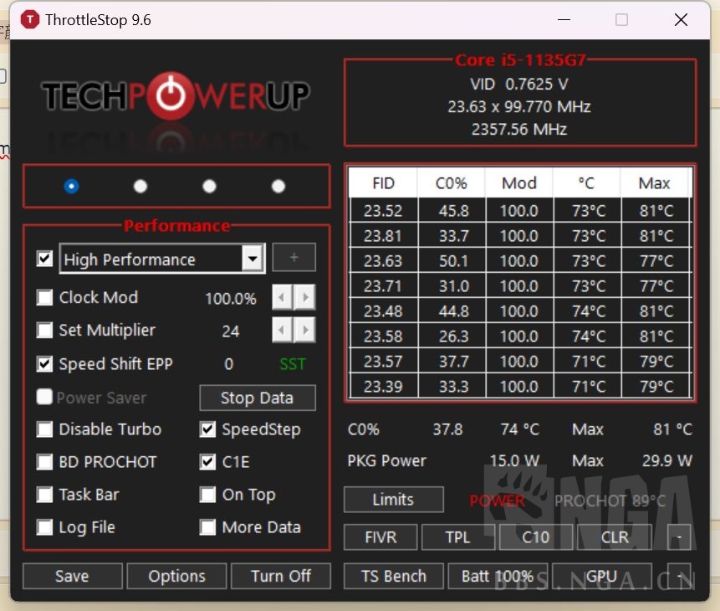720x611 pixels.
Task: Check the Log File option
Action: pos(44,527)
